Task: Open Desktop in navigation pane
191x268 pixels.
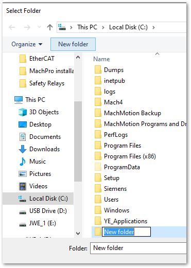Action: click(35, 124)
